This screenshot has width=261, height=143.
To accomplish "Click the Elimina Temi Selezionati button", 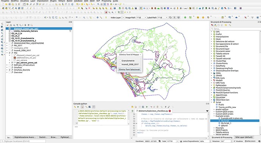I will click(x=129, y=69).
